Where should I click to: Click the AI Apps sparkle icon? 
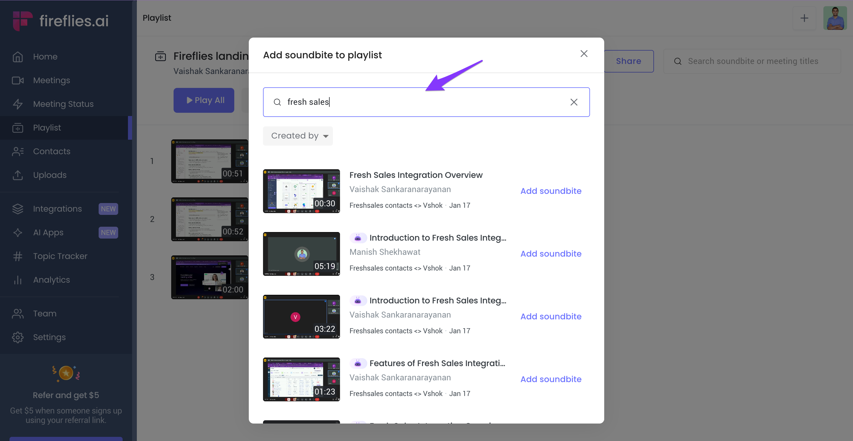(x=17, y=233)
